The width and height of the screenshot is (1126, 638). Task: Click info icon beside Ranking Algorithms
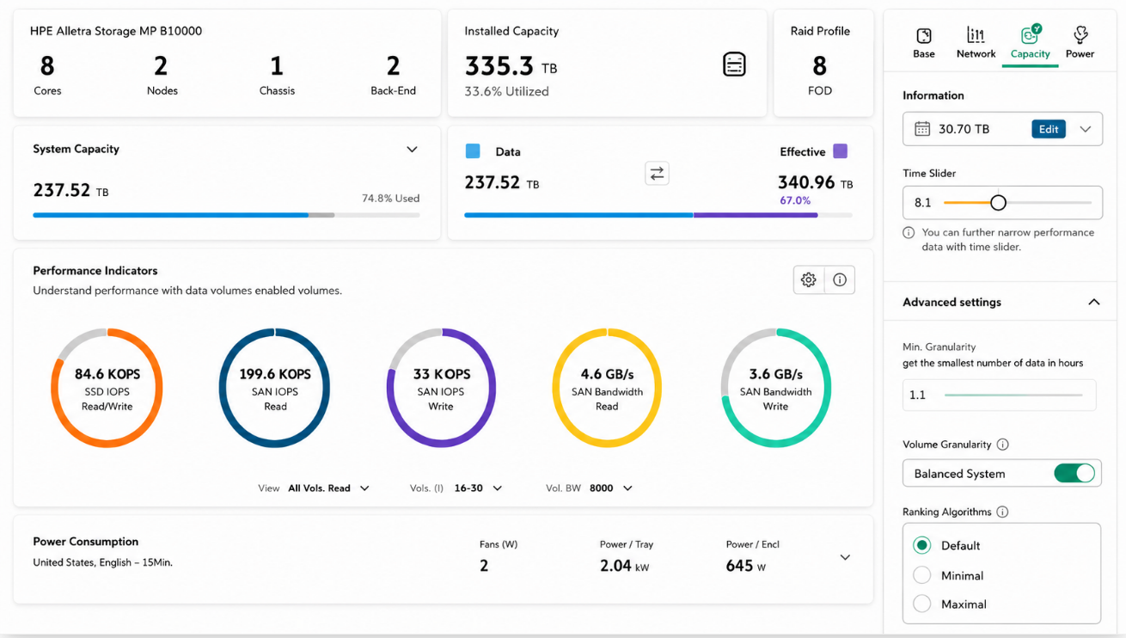point(1002,512)
